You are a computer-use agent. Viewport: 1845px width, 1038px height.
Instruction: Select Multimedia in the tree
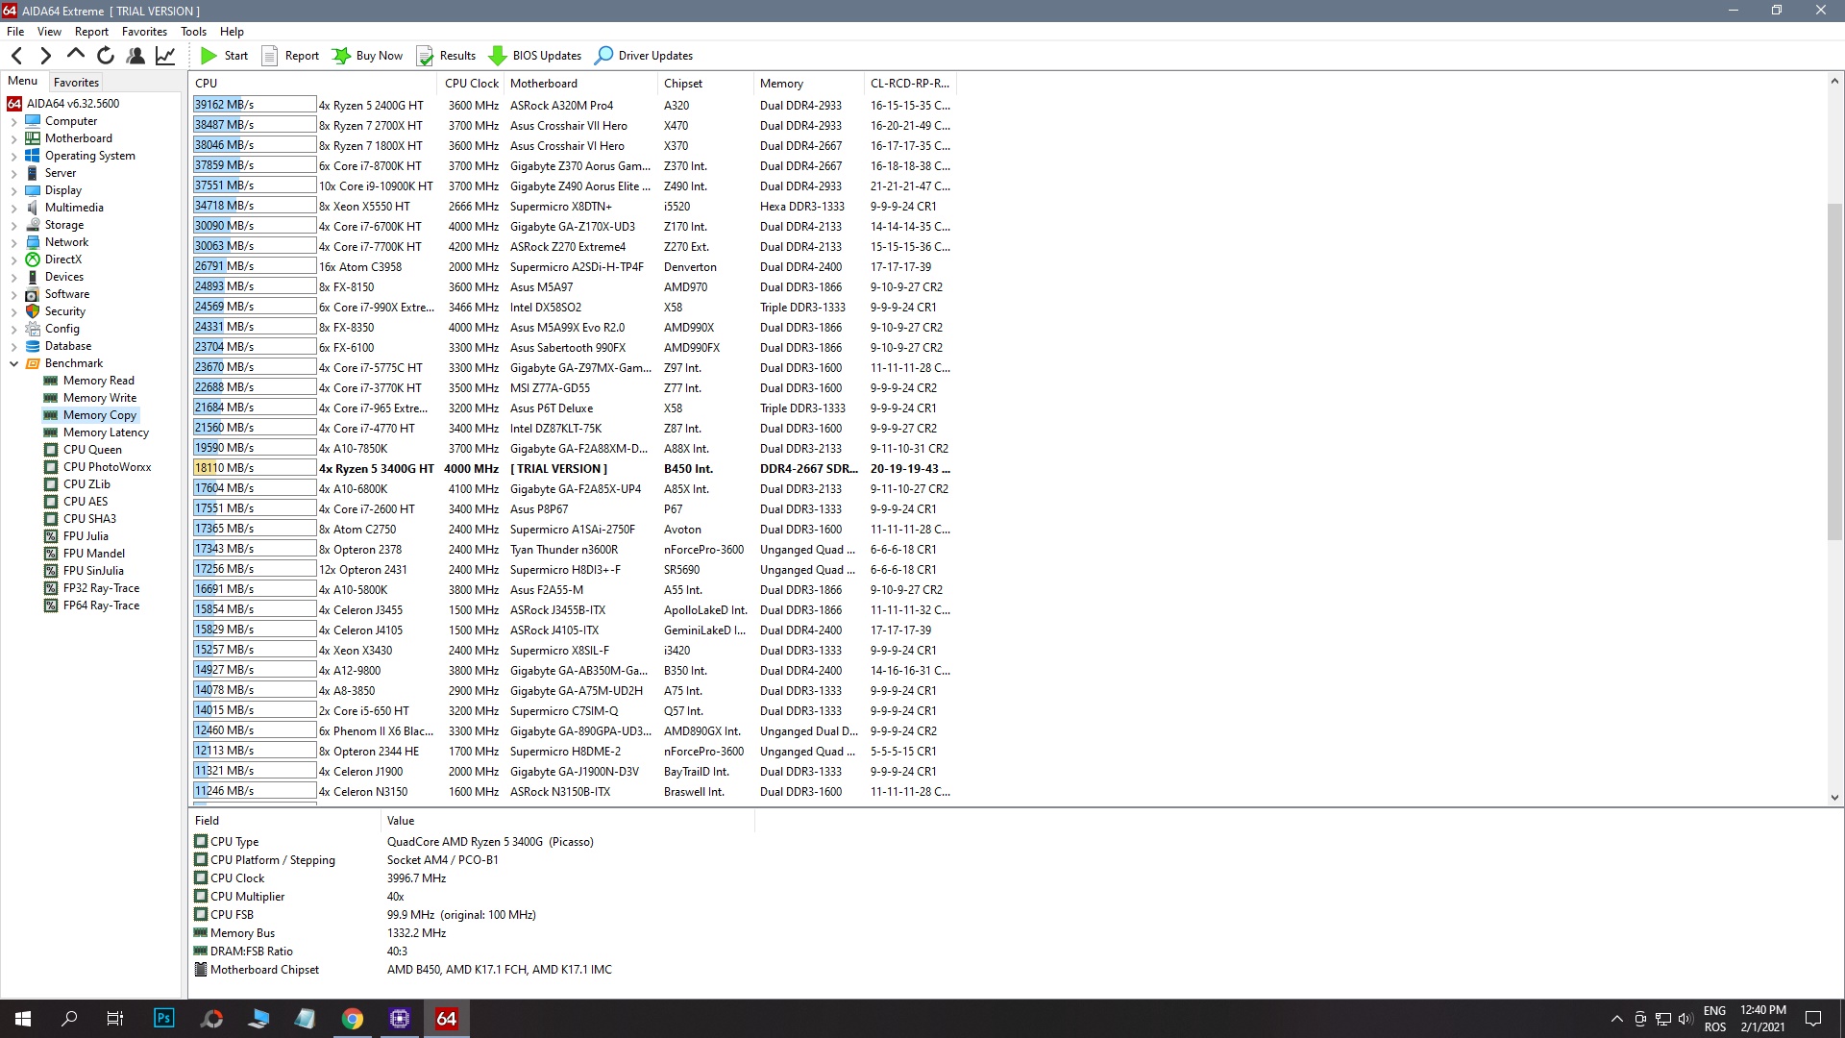(74, 208)
